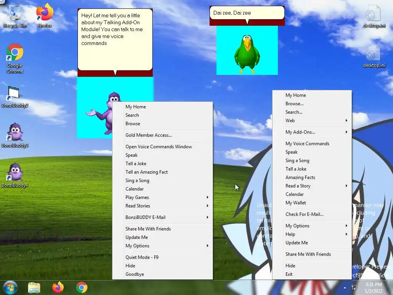Choose Tell a Joke in the Bonzi menu
Screen dimensions: 393x295
pyautogui.click(x=163, y=164)
